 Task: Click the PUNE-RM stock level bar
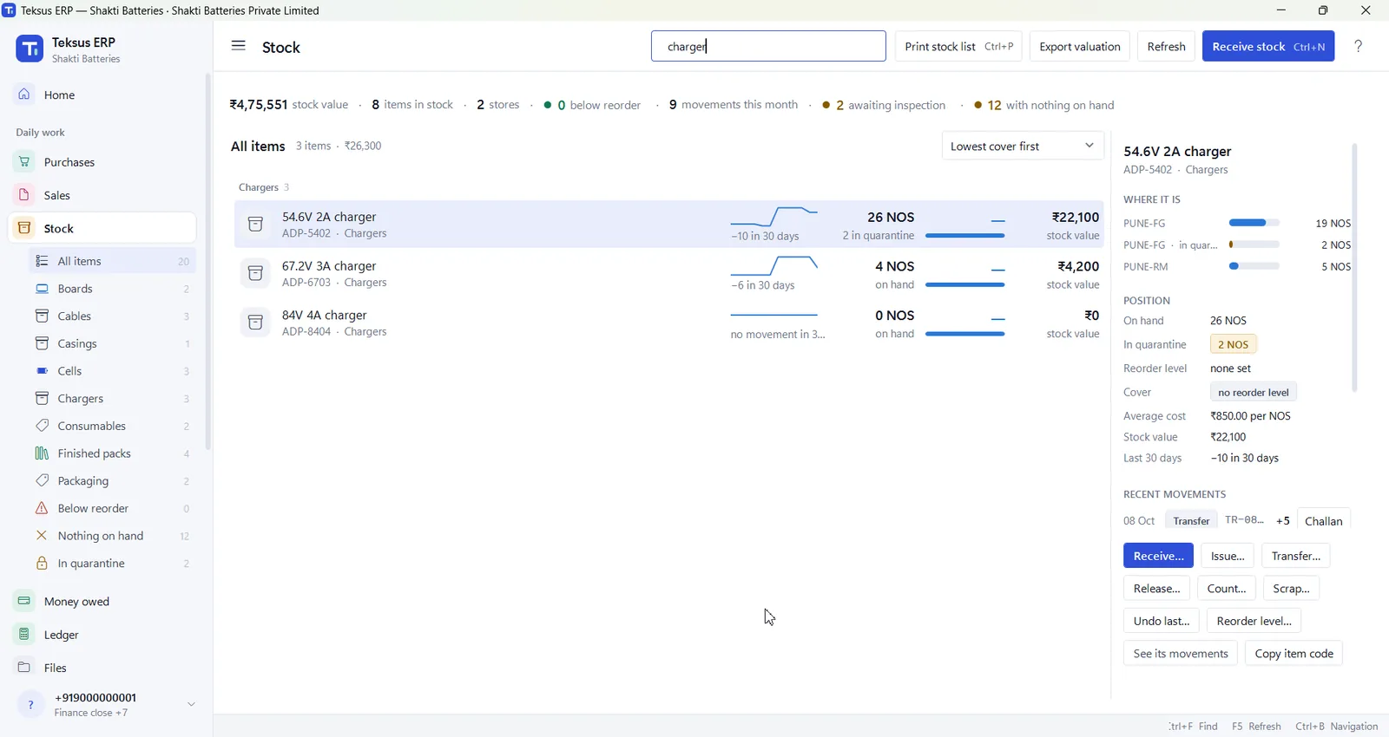[x=1254, y=266]
